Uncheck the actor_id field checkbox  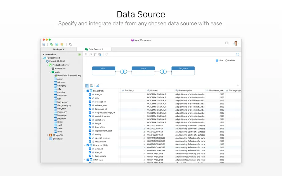(x=90, y=149)
